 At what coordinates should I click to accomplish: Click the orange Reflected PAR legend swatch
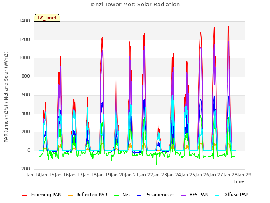point(70,195)
